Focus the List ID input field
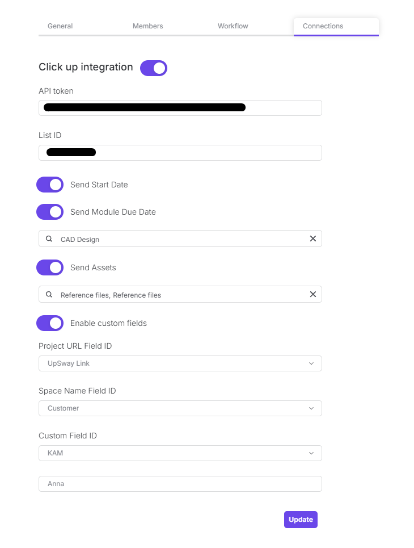The width and height of the screenshot is (414, 548). click(x=180, y=153)
